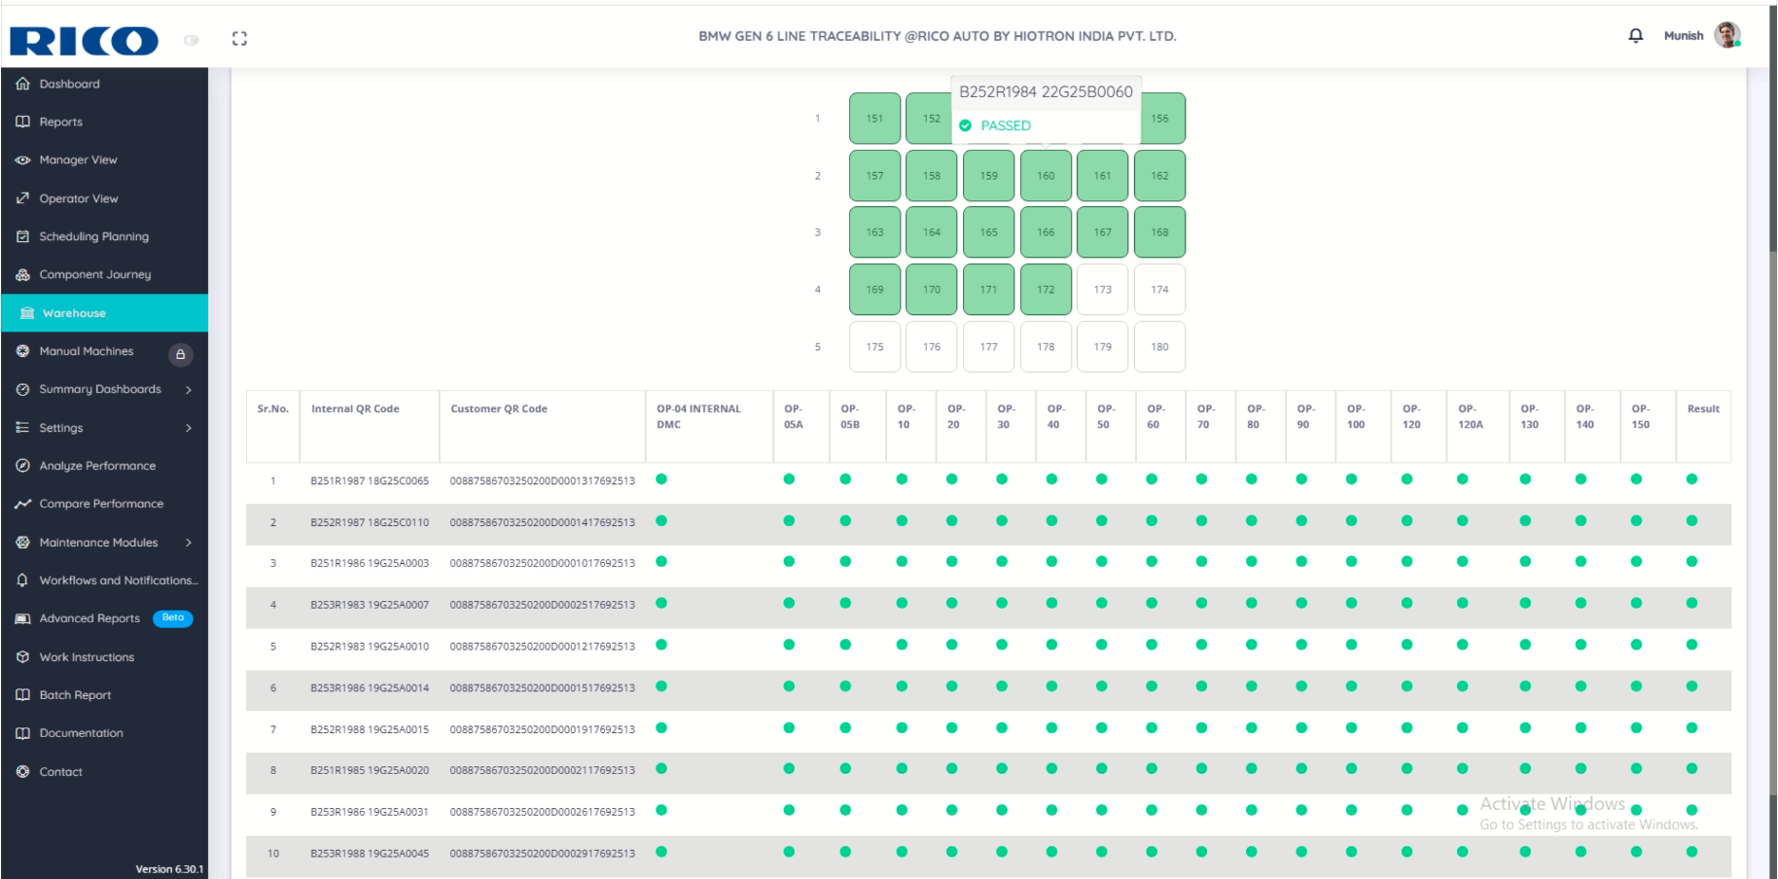Select empty warehouse slot 177
Viewport: 1778px width, 879px height.
tap(988, 347)
